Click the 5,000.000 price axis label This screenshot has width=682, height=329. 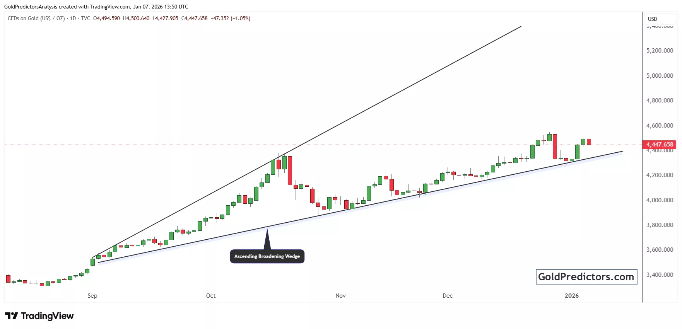(x=660, y=75)
